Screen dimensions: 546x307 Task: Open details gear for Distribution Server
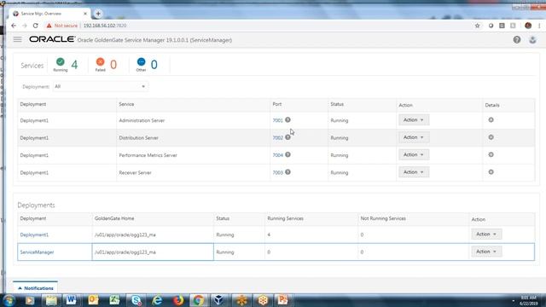click(491, 137)
